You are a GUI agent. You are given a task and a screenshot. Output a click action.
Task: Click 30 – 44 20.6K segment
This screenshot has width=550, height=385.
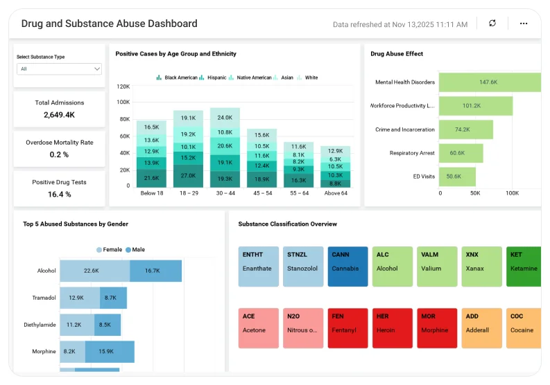[225, 146]
